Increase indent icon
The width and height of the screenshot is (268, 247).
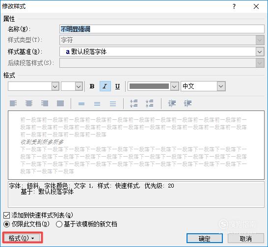(188, 104)
